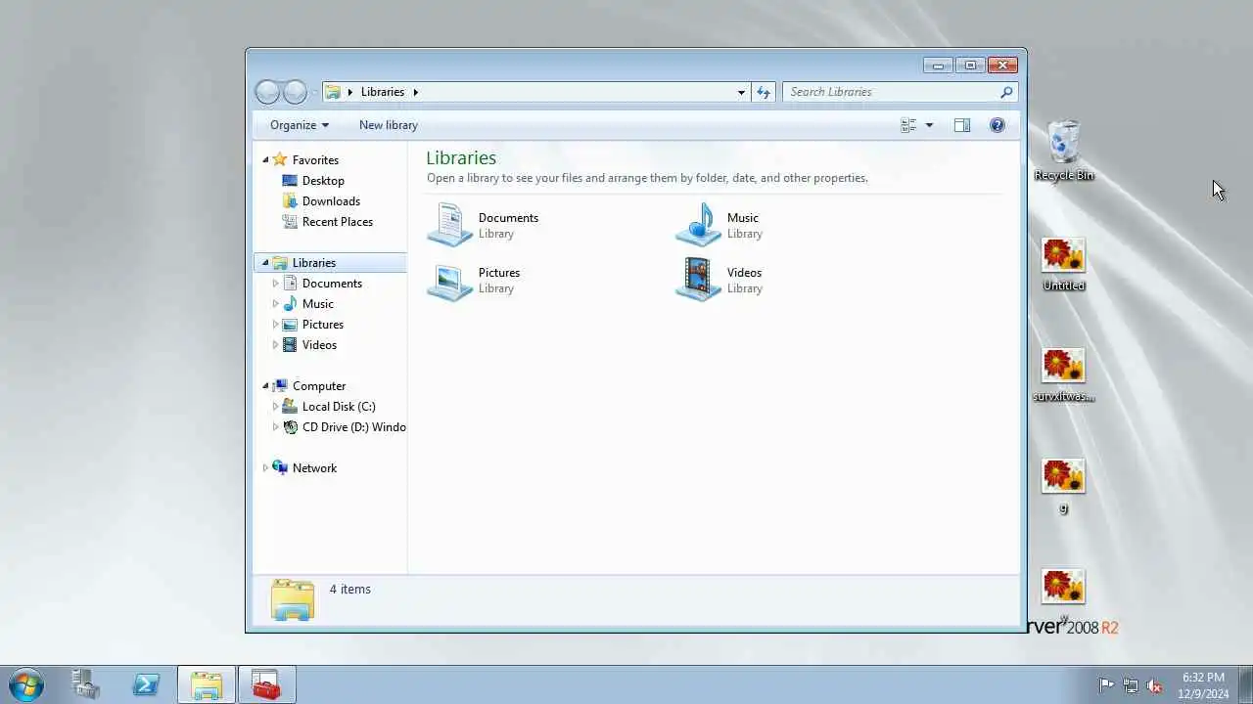Open the taskbar clock and date
This screenshot has width=1253, height=704.
tap(1203, 685)
